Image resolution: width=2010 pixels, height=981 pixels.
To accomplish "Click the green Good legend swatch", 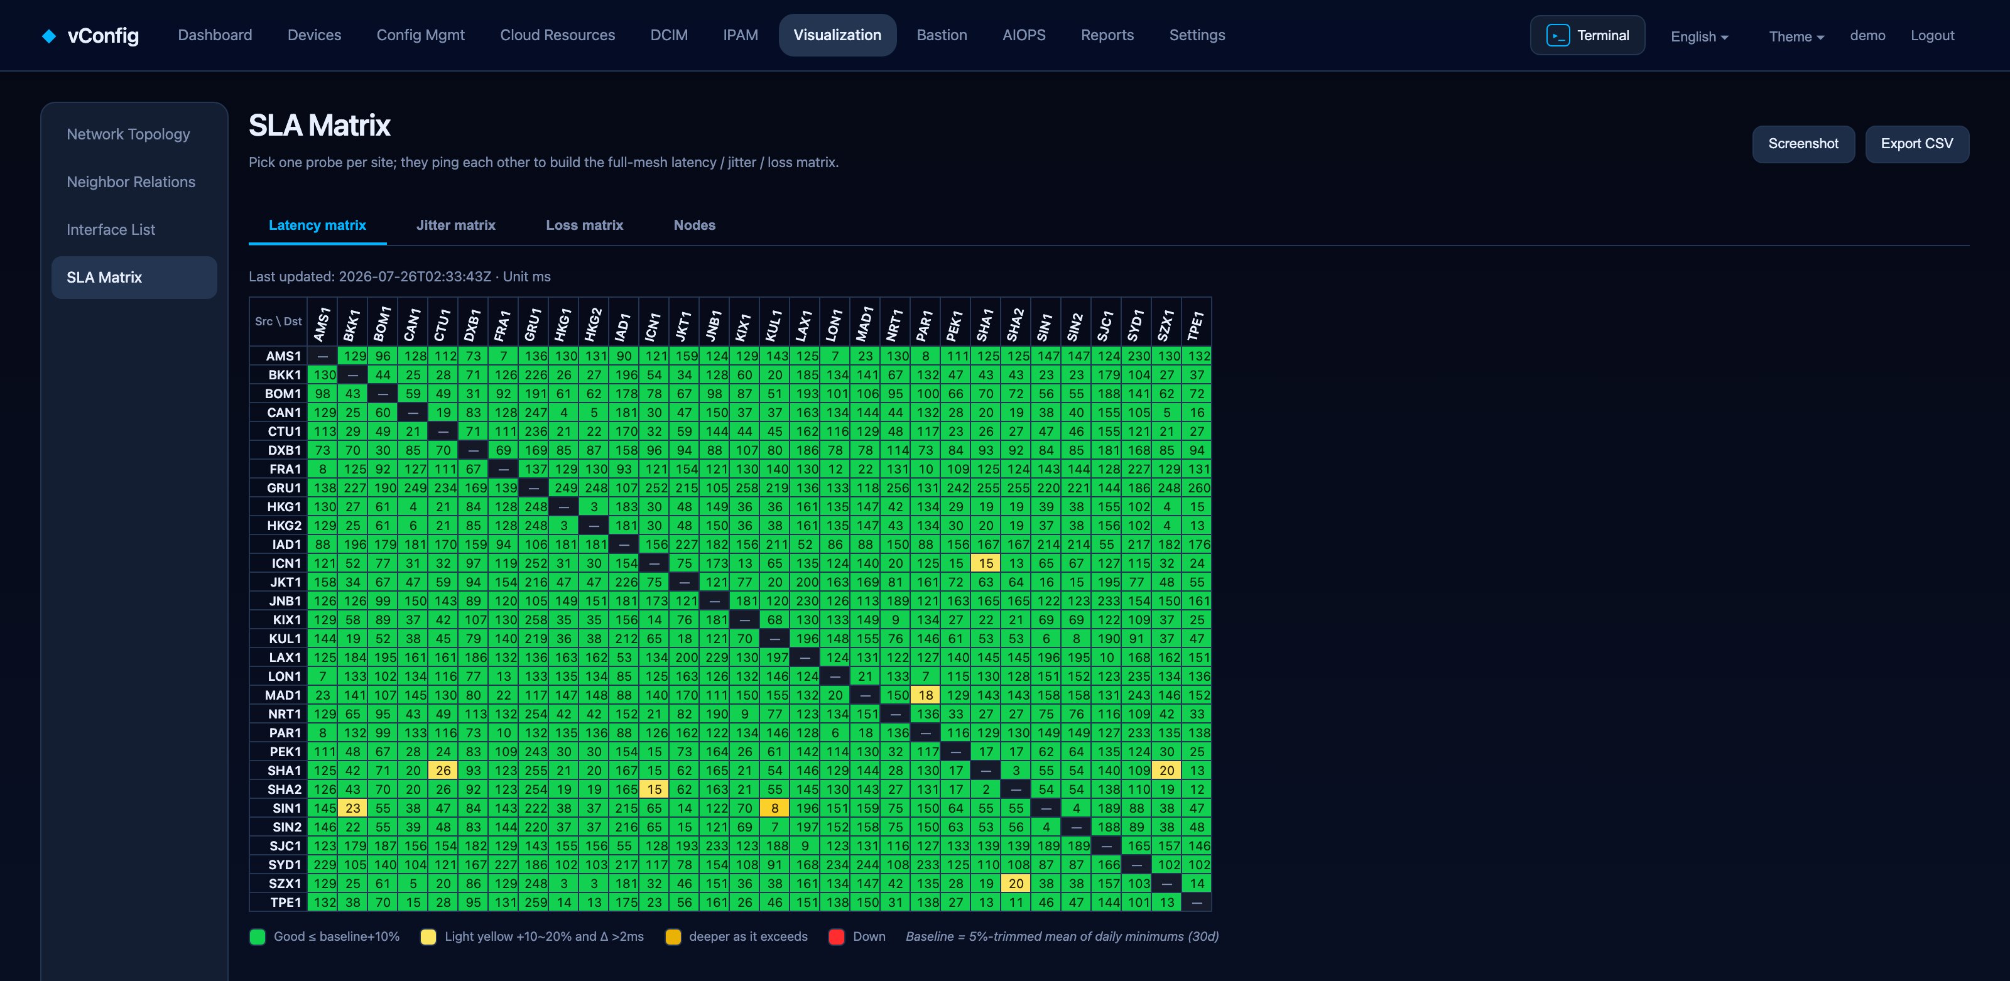I will [258, 936].
